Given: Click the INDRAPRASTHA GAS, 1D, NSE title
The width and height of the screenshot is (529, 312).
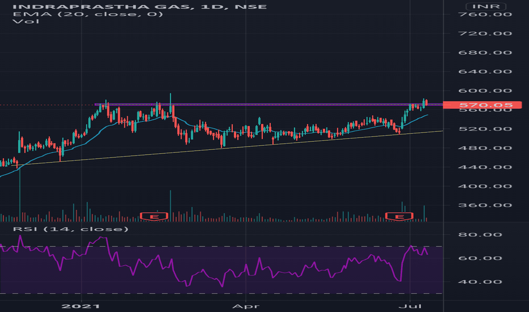Looking at the screenshot, I should click(x=140, y=7).
